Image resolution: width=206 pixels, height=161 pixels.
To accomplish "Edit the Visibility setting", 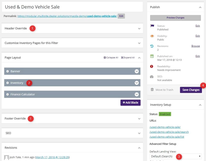I will (x=197, y=36).
